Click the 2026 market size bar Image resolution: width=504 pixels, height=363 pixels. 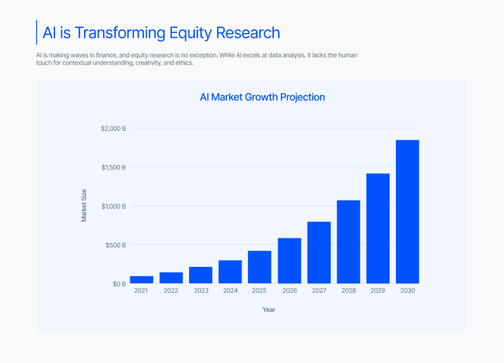point(289,261)
